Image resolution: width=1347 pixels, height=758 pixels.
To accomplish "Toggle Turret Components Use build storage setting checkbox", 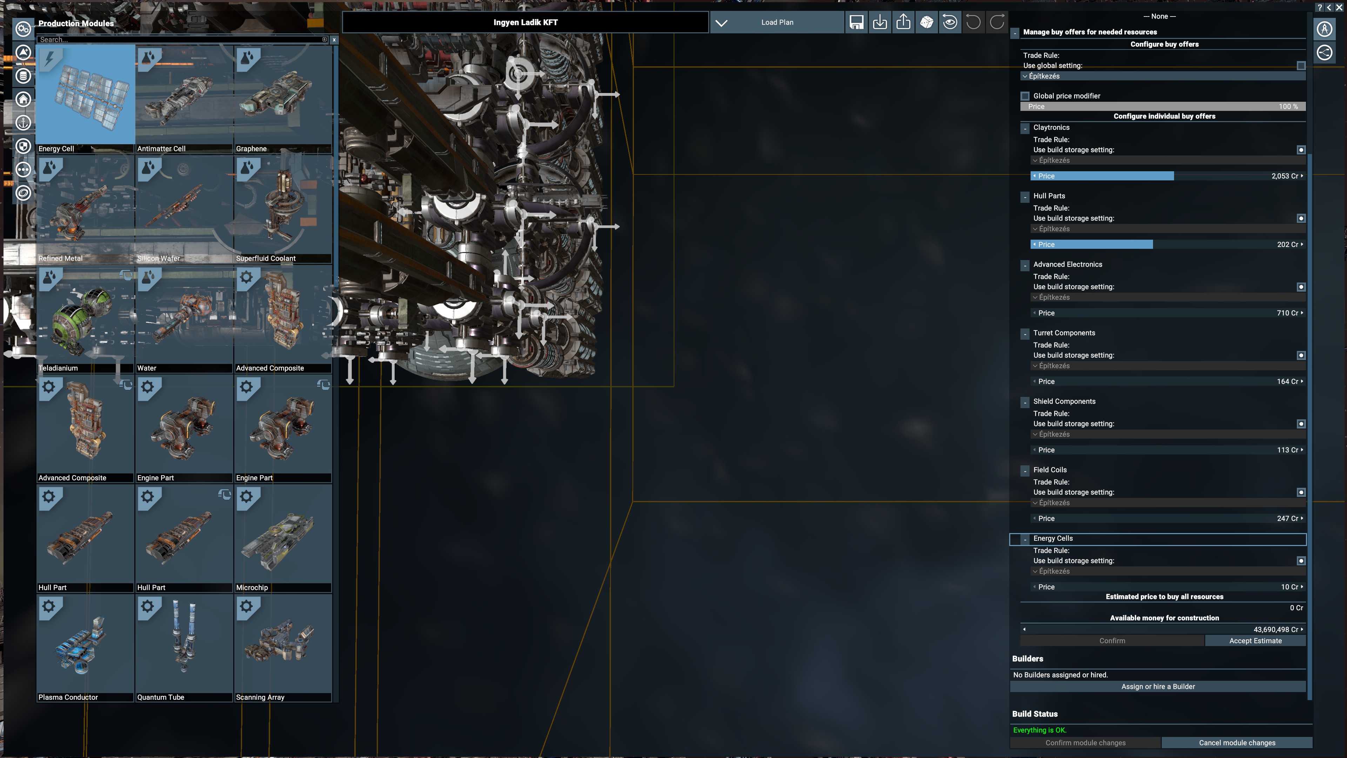I will click(1301, 356).
